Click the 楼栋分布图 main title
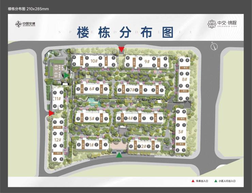The image size is (252, 193). 125,32
